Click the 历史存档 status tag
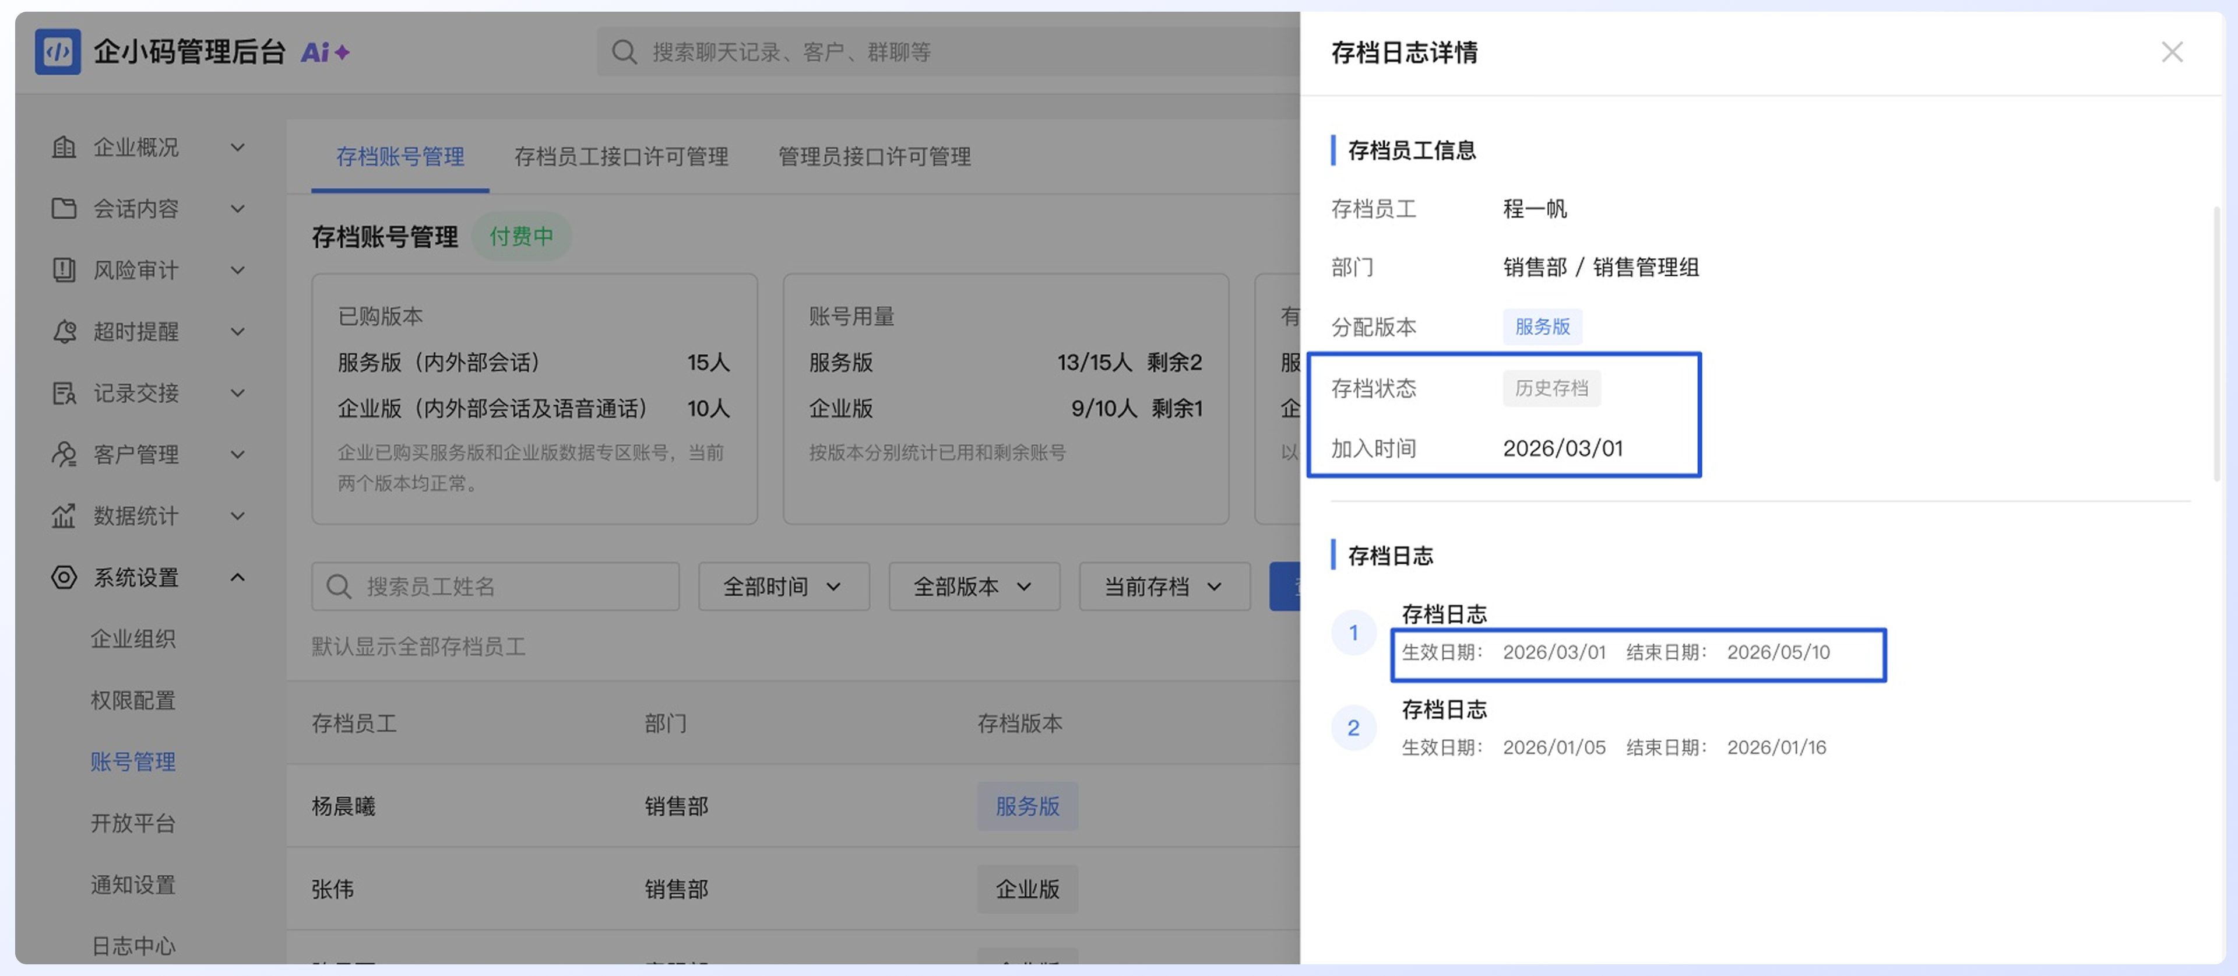Screen dimensions: 2238x976 click(1551, 388)
